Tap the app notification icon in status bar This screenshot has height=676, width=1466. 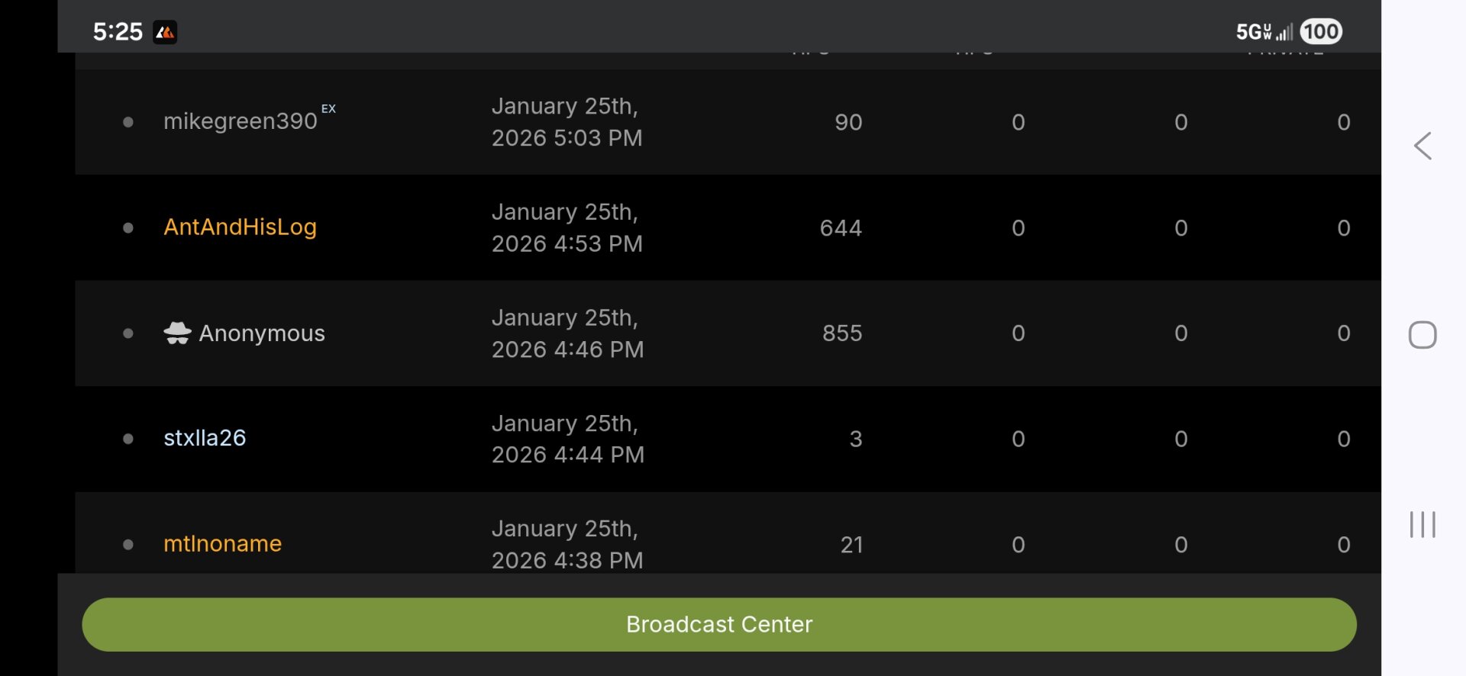(165, 32)
